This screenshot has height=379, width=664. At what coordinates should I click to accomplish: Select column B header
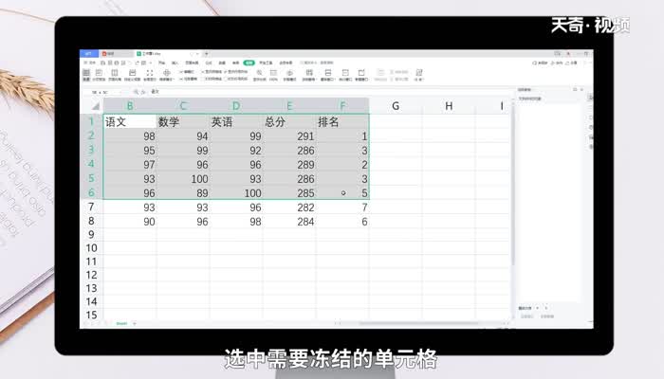coord(130,106)
